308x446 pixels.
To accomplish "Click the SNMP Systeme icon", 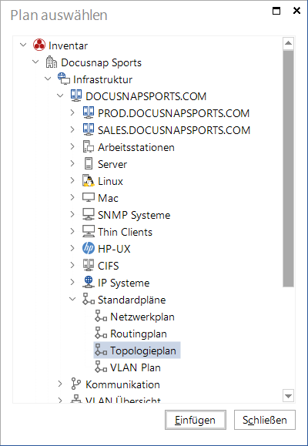I will [89, 214].
